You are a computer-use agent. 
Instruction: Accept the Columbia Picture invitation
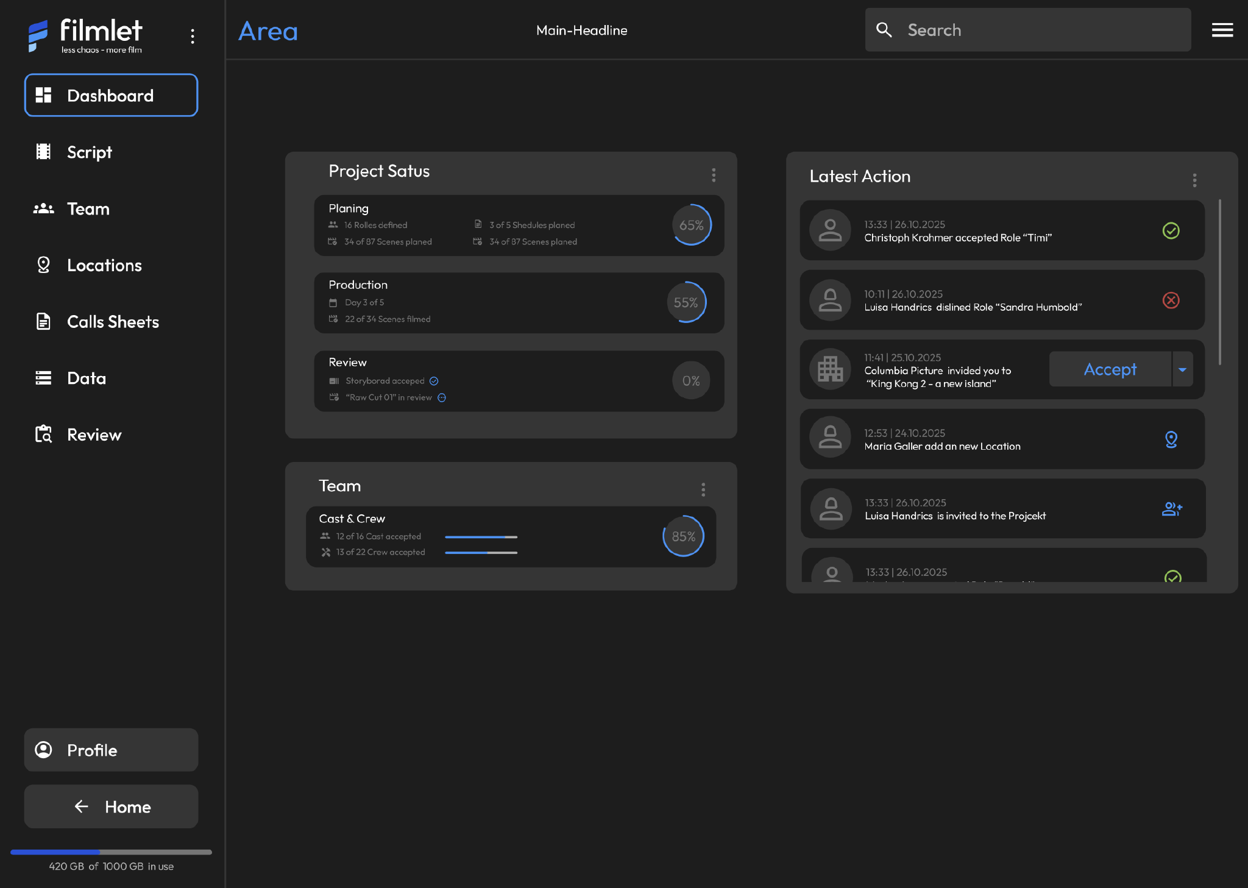point(1109,369)
